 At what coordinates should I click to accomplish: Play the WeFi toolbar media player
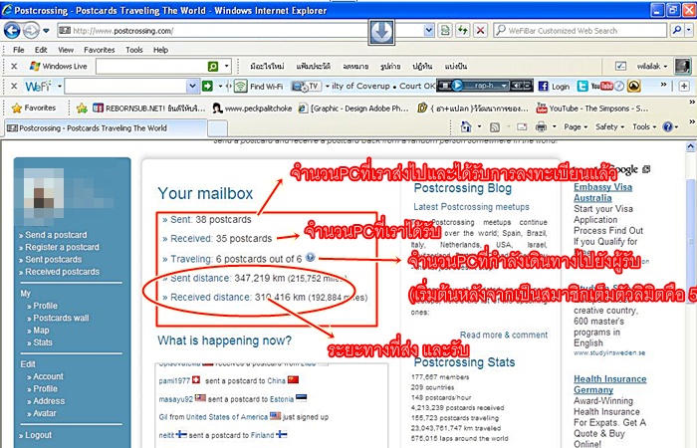(456, 86)
